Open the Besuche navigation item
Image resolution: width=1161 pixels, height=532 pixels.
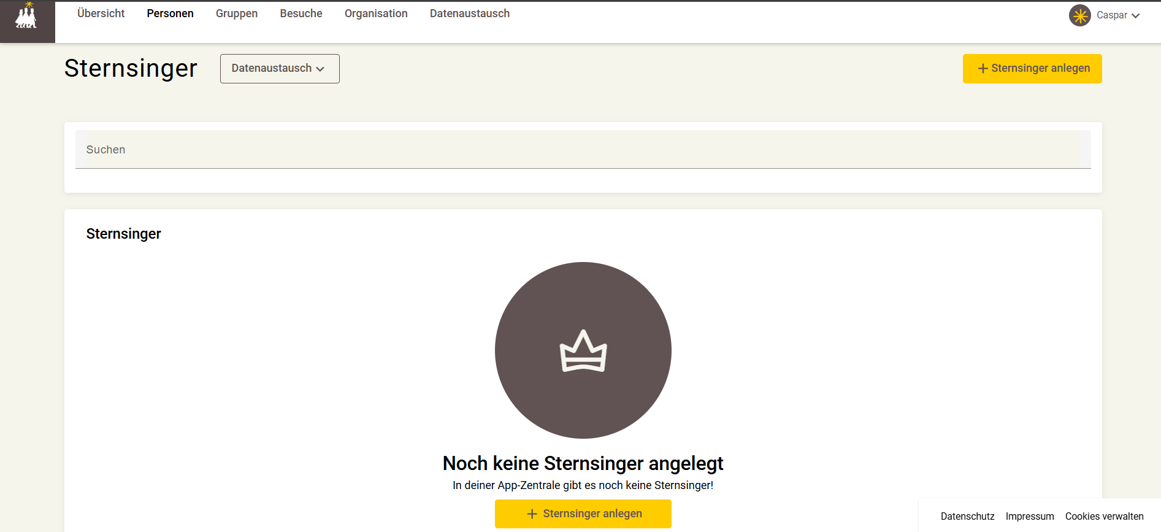301,13
